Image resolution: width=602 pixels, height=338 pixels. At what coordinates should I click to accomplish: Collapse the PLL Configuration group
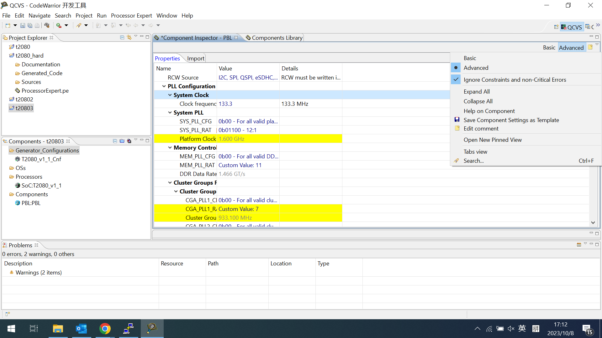pos(164,86)
